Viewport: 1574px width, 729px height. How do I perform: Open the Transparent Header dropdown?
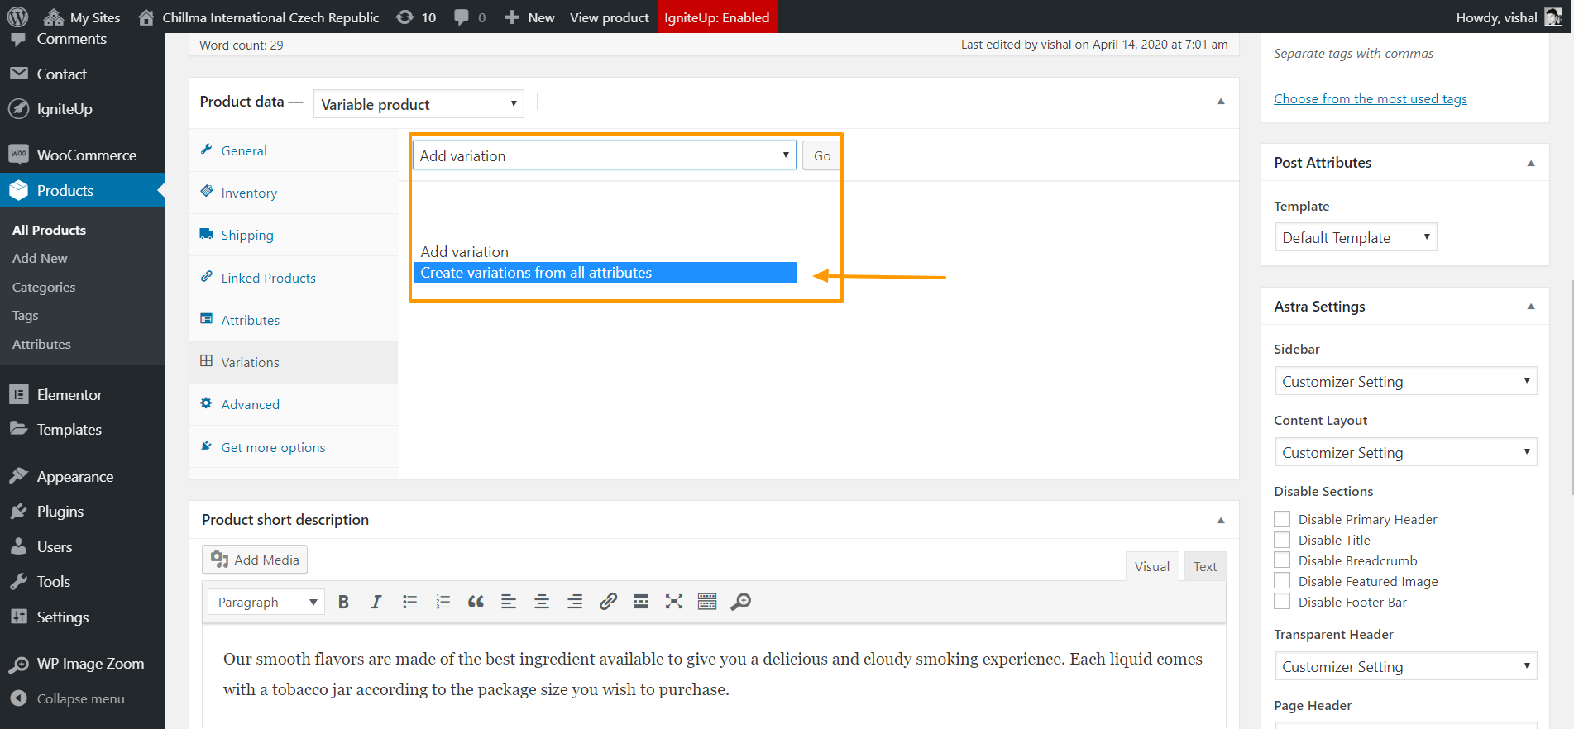click(x=1405, y=666)
